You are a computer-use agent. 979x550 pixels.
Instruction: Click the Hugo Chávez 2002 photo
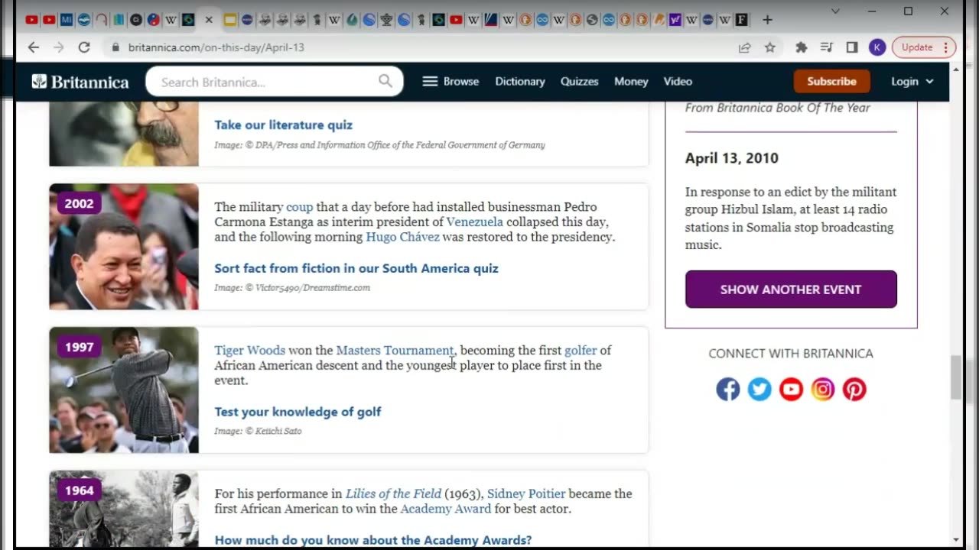pyautogui.click(x=124, y=247)
